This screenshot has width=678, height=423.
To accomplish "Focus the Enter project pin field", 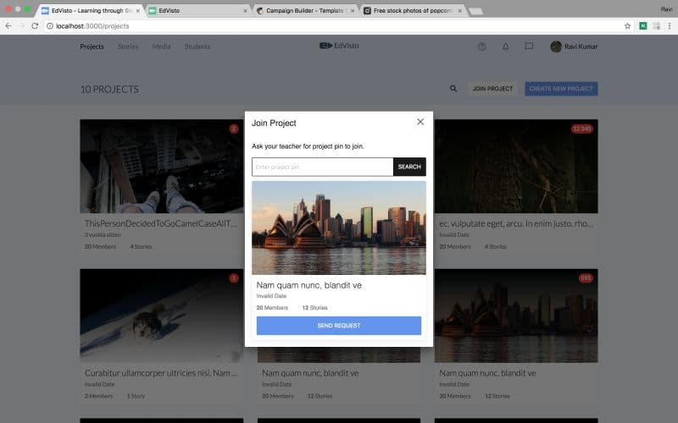I will pos(323,167).
